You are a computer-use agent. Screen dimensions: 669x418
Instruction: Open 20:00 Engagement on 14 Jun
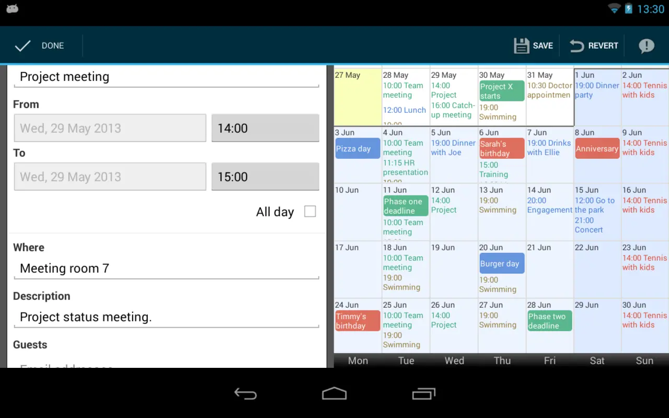click(550, 205)
